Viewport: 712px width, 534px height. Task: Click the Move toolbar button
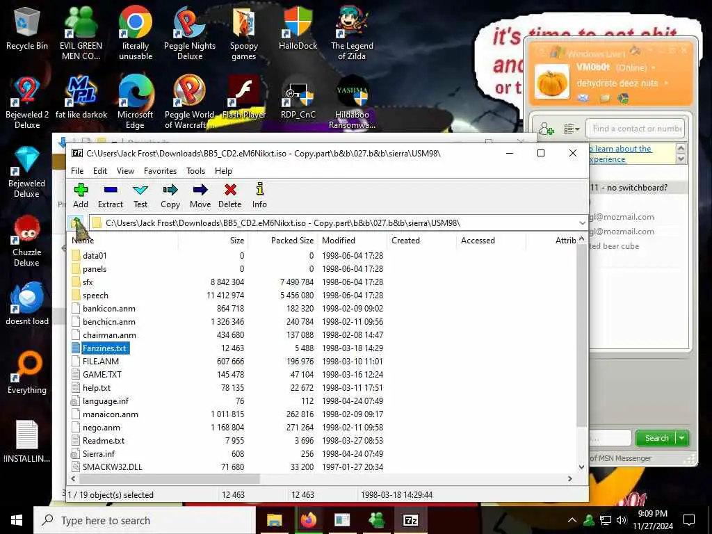pyautogui.click(x=200, y=195)
